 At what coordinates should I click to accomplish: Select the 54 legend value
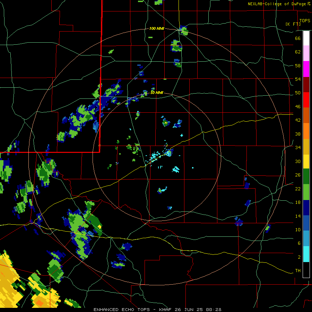298,79
